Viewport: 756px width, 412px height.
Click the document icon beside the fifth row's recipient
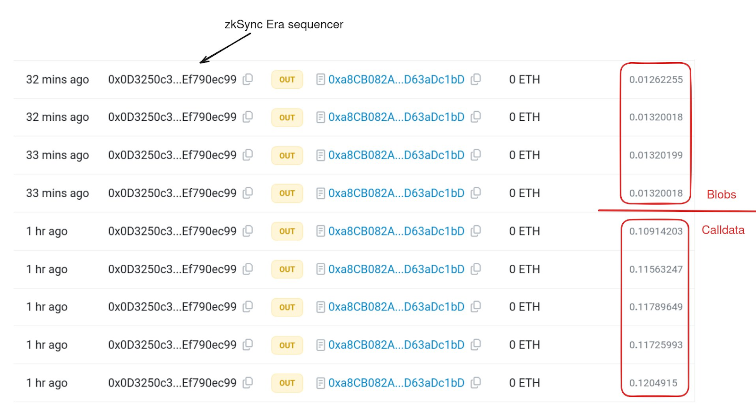[x=321, y=231]
